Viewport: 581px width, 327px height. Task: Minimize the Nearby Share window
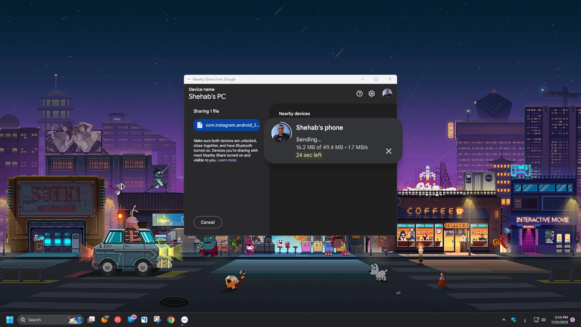(362, 79)
